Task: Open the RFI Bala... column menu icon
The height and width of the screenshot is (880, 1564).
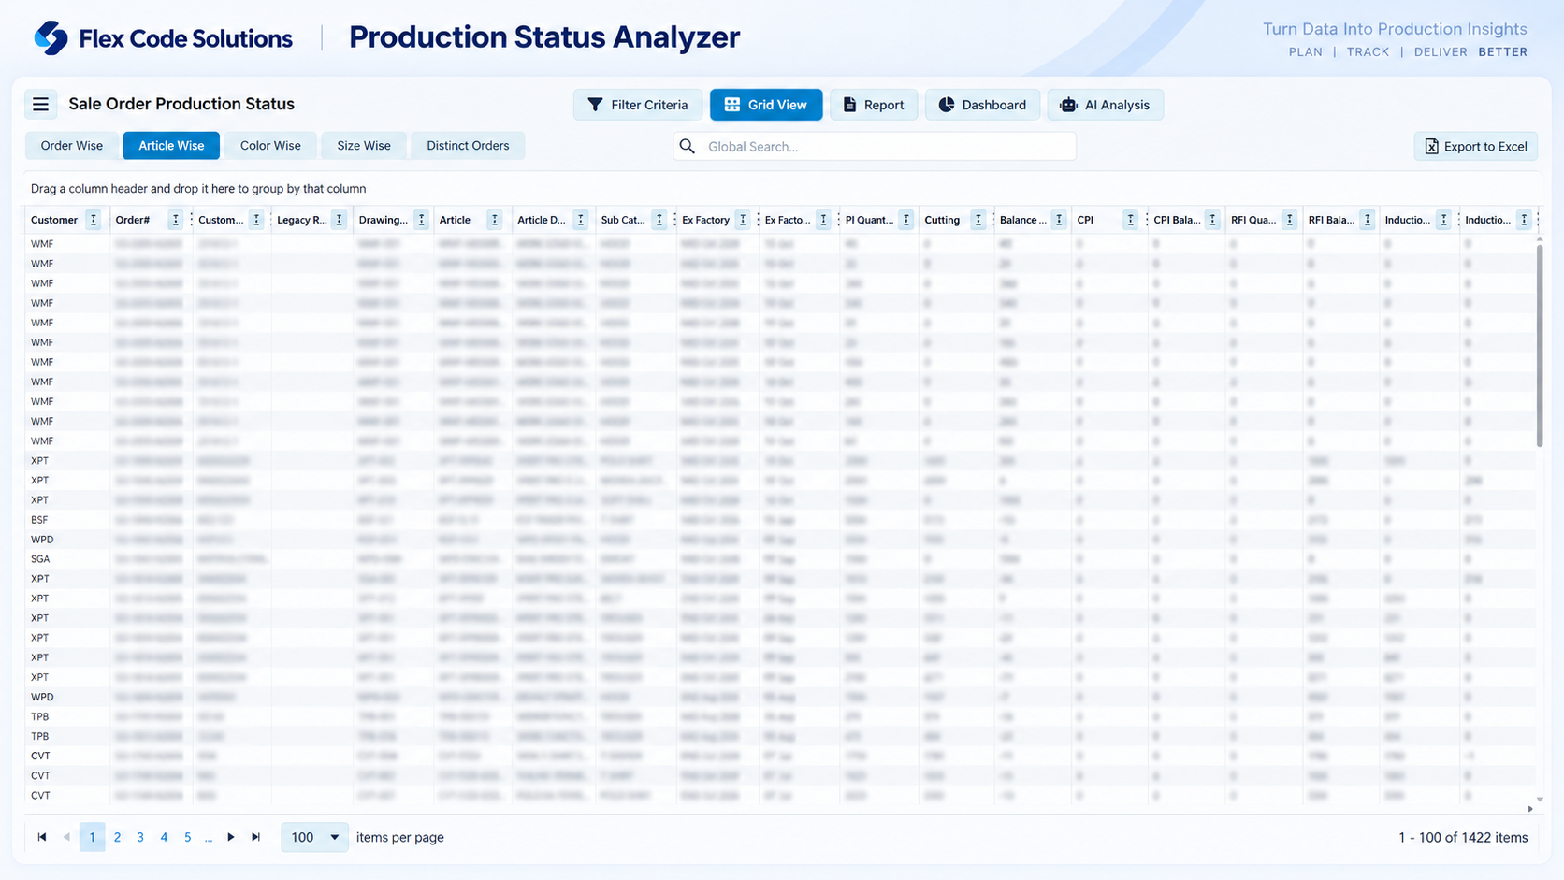Action: 1368,220
